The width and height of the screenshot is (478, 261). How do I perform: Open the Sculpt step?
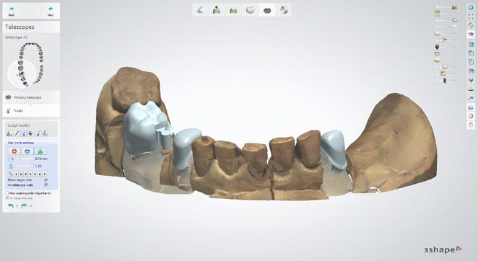pos(31,110)
